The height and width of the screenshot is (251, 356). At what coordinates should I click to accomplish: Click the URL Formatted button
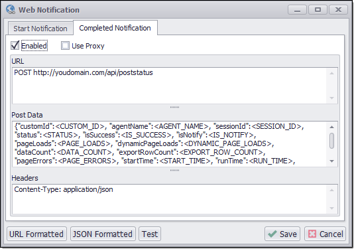36,234
